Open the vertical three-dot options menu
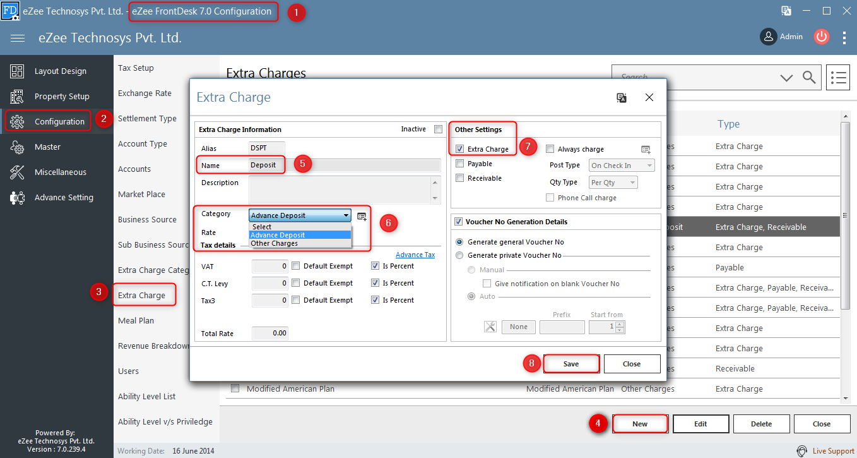Image resolution: width=857 pixels, height=458 pixels. (x=844, y=37)
